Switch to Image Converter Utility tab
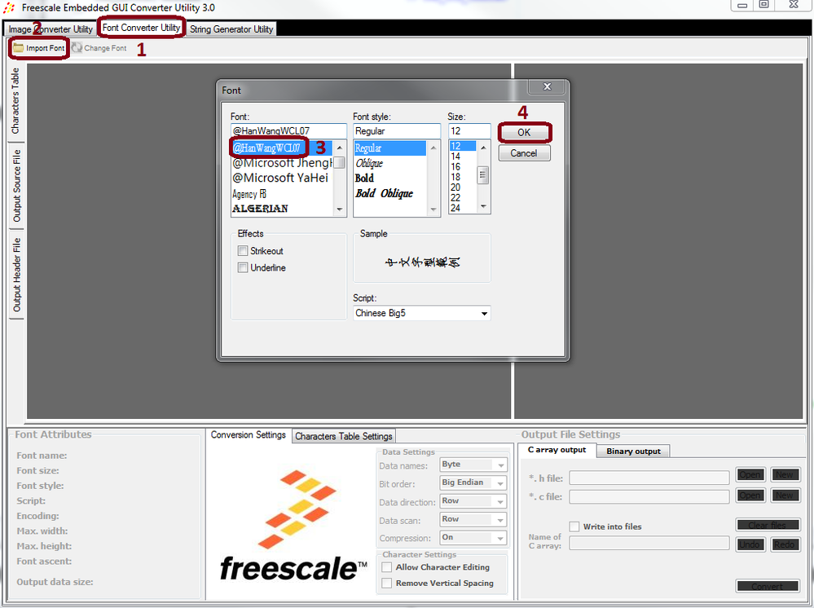The height and width of the screenshot is (608, 814). click(50, 29)
